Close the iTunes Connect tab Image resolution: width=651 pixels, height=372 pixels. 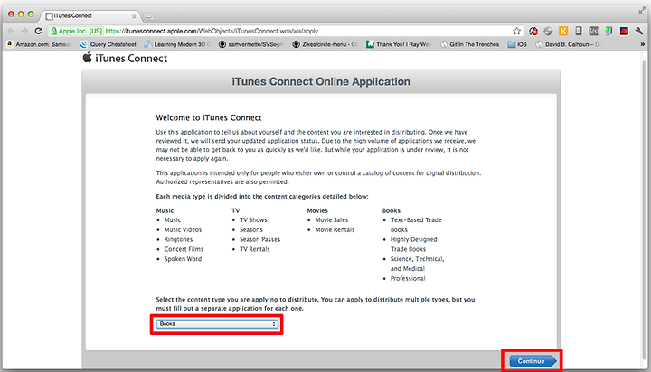(x=134, y=16)
